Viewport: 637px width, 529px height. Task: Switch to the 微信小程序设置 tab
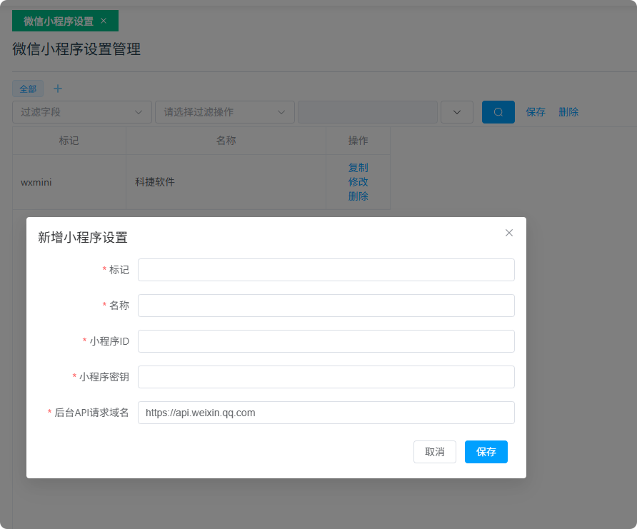coord(58,21)
